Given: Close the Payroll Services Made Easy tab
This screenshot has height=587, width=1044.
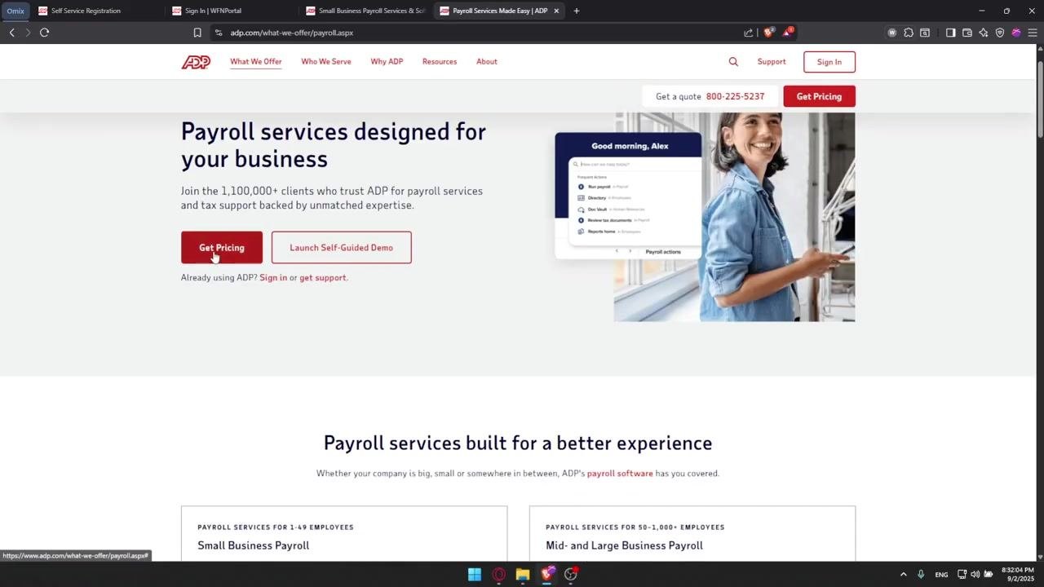Looking at the screenshot, I should point(557,11).
